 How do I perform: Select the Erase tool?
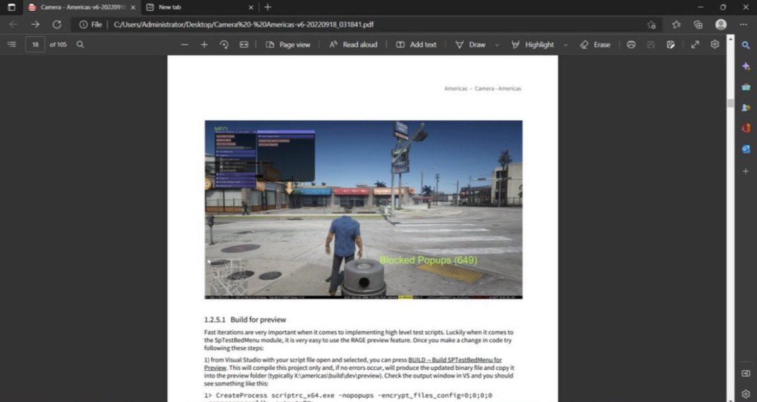[595, 45]
